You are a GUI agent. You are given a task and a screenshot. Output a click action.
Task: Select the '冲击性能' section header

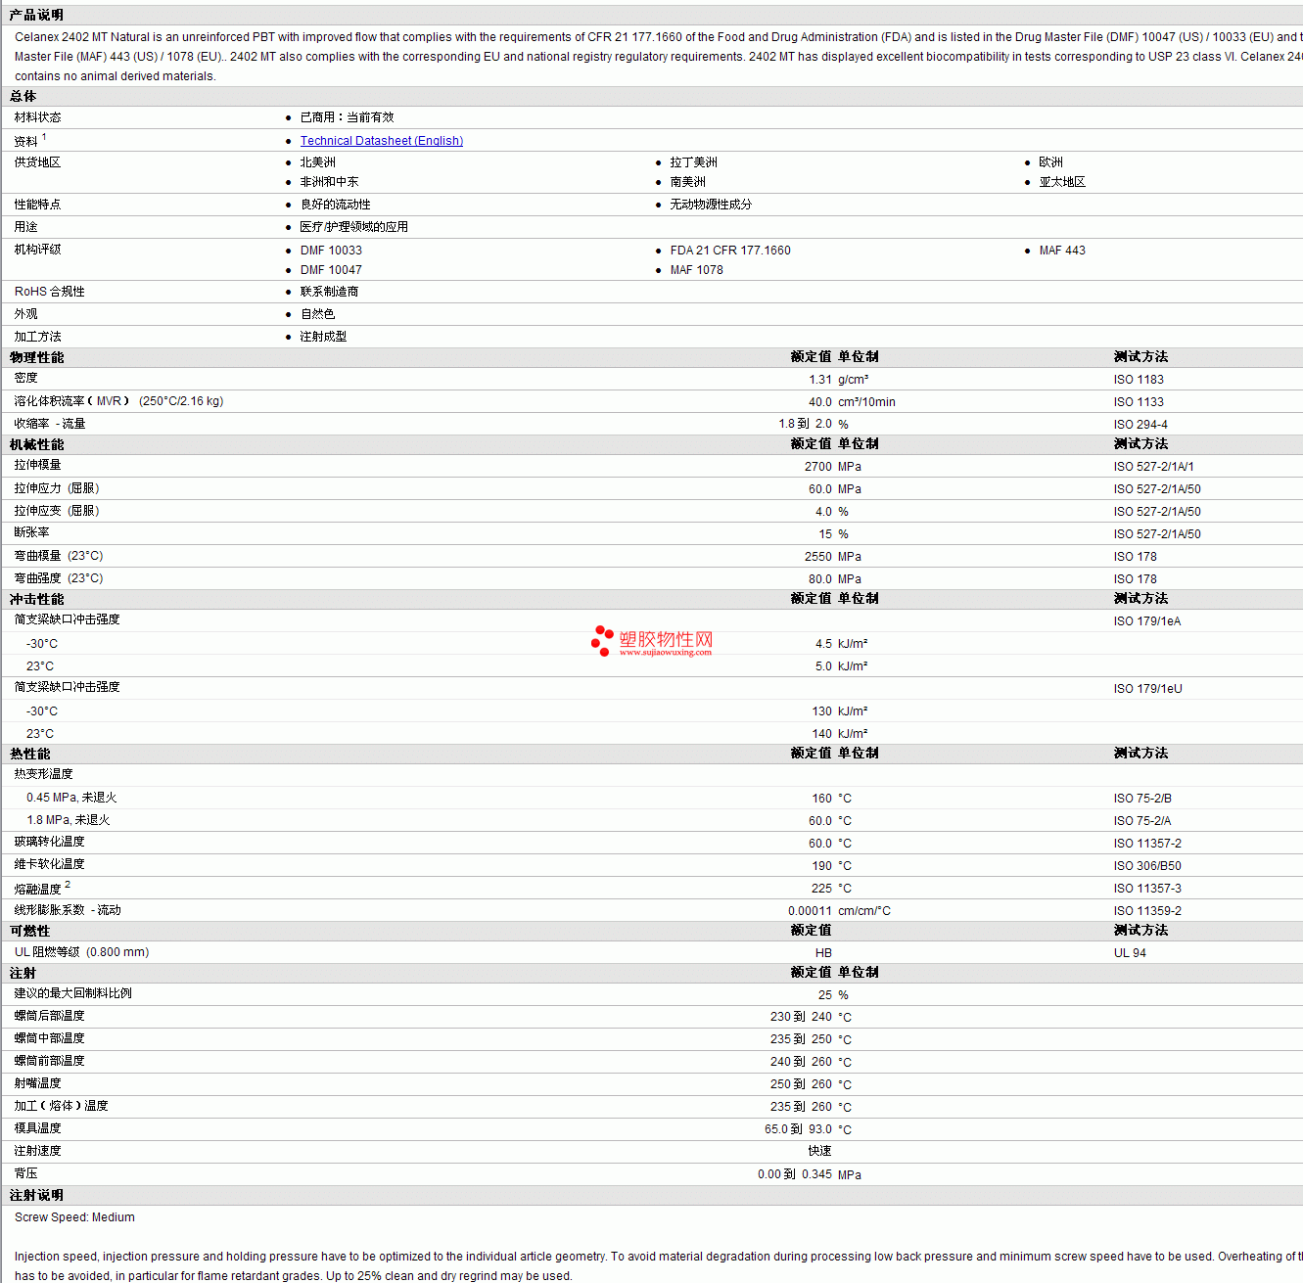pos(36,600)
